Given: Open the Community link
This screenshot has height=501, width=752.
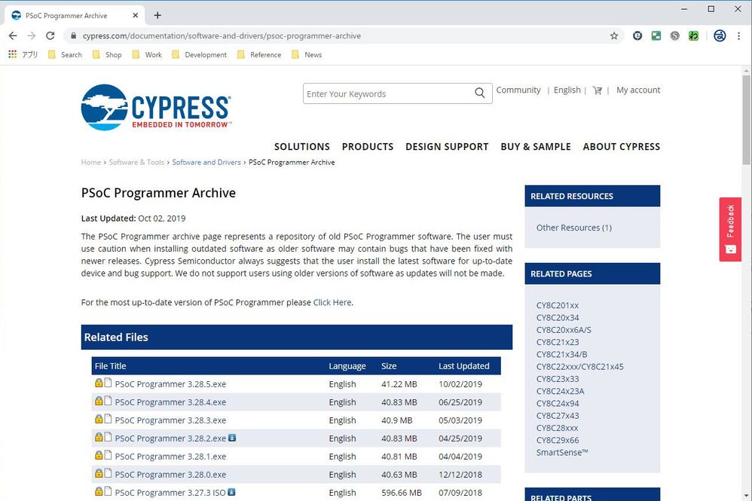Looking at the screenshot, I should 518,90.
